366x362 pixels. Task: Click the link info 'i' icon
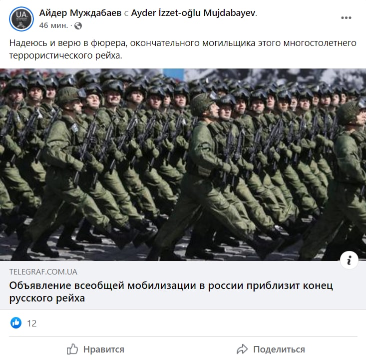349,260
